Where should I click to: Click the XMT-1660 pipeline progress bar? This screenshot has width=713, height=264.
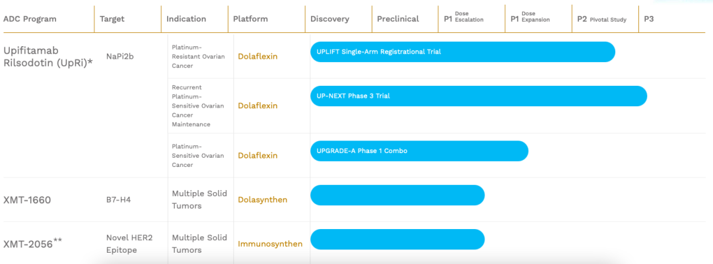[397, 195]
